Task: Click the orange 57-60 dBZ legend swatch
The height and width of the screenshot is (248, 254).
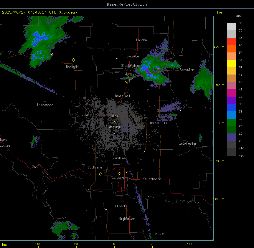Action: click(232, 49)
